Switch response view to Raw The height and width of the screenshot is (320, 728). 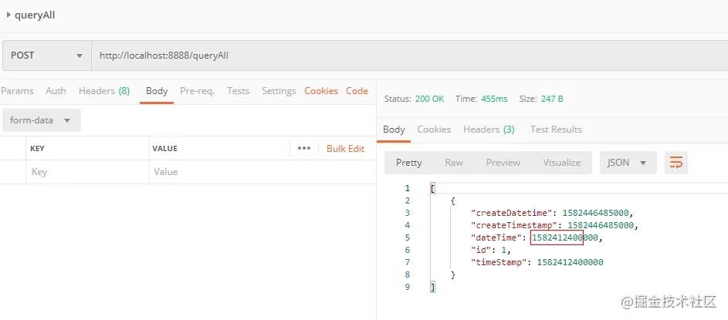click(x=454, y=163)
